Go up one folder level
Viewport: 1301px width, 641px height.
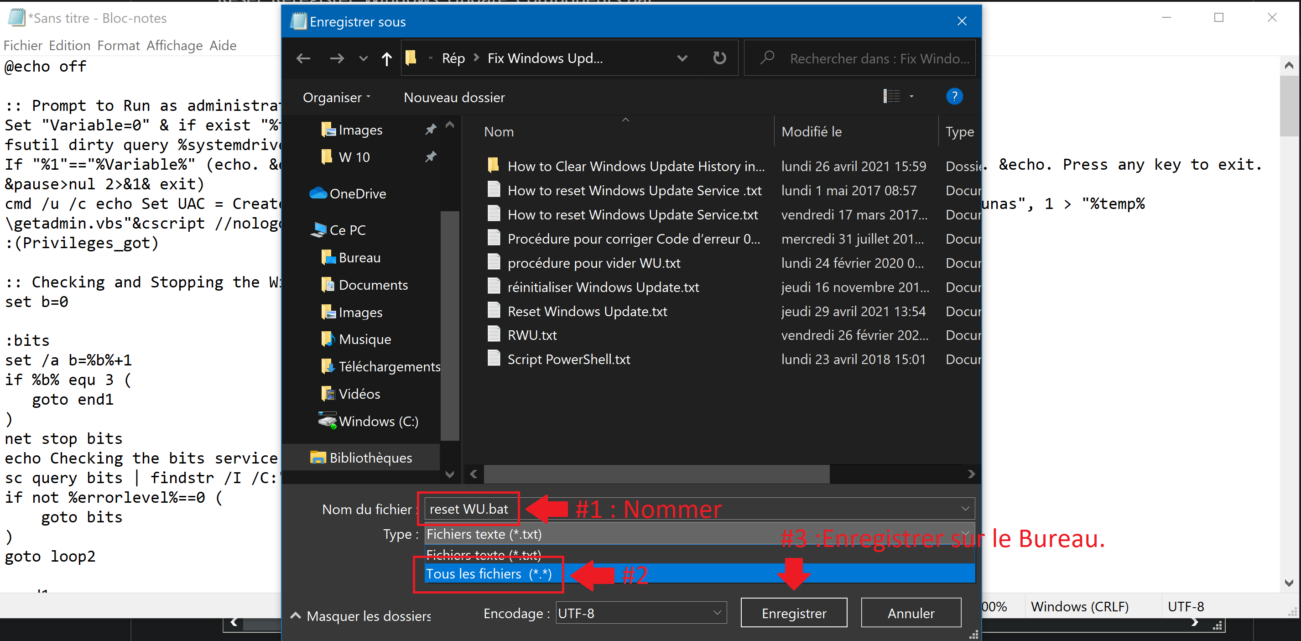(387, 58)
